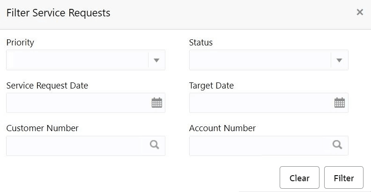The image size is (371, 192).
Task: Click the Priority field label
Action: point(20,43)
